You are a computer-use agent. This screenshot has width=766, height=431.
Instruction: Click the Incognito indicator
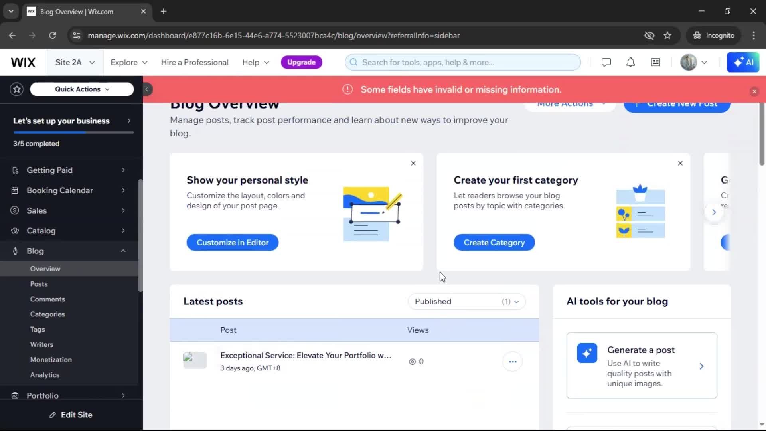tap(714, 35)
